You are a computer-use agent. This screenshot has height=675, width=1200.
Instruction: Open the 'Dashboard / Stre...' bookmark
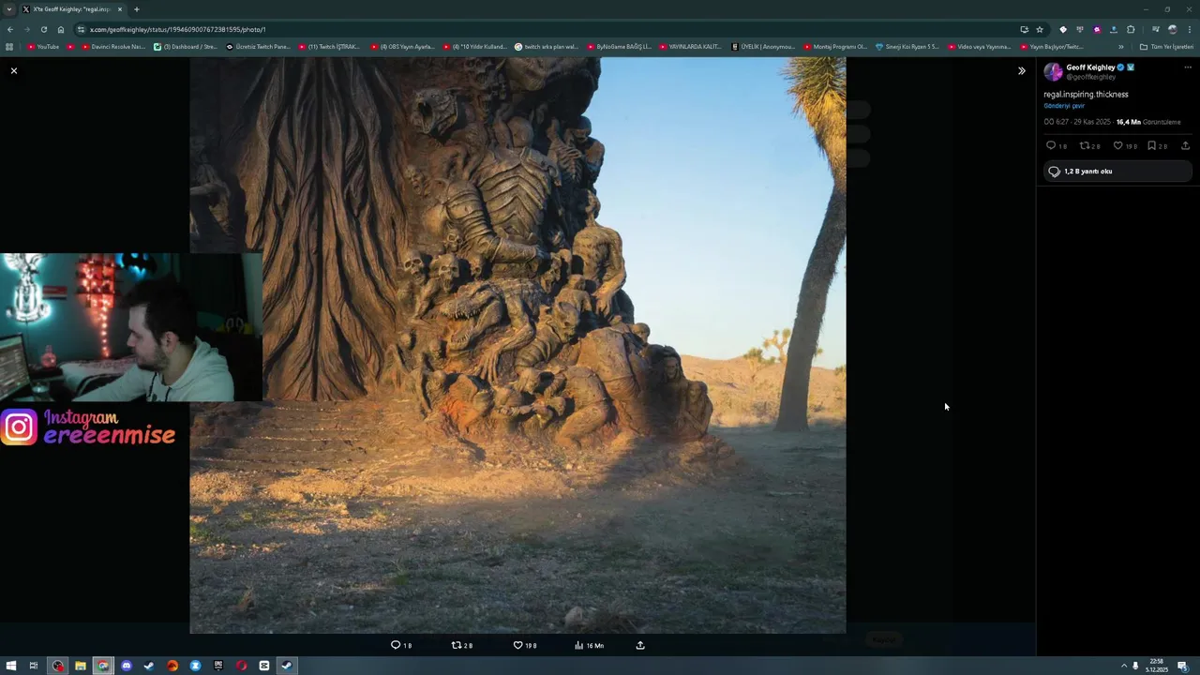pyautogui.click(x=185, y=47)
